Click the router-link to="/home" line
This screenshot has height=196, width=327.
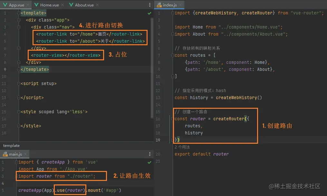click(x=89, y=34)
